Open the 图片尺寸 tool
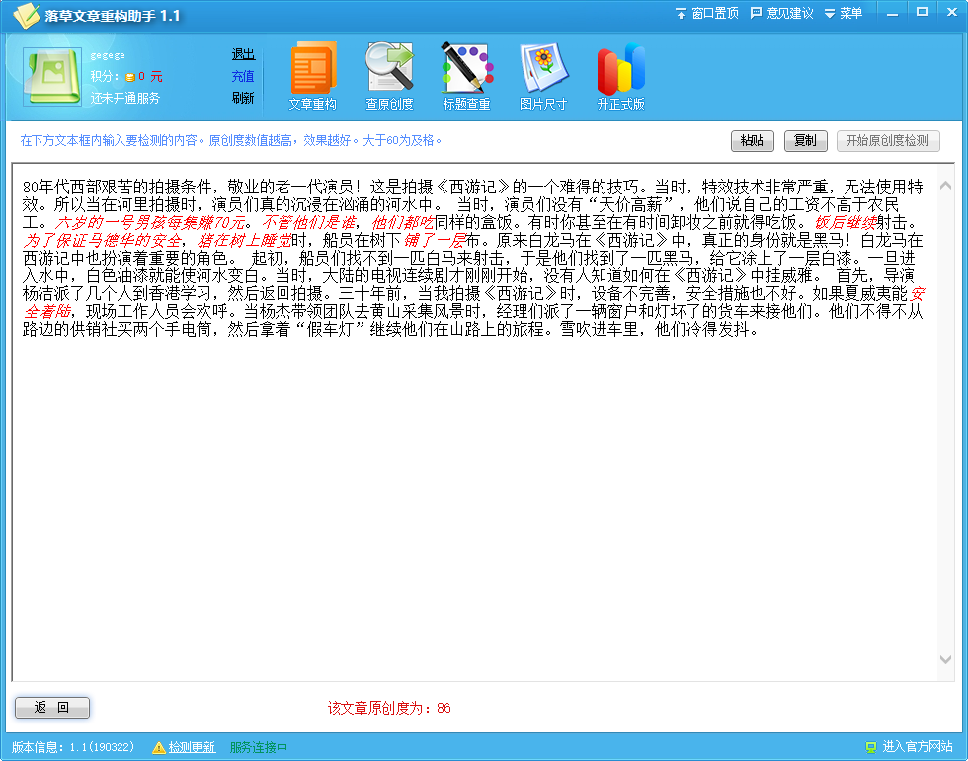Screen dimensions: 968x761 click(x=543, y=76)
